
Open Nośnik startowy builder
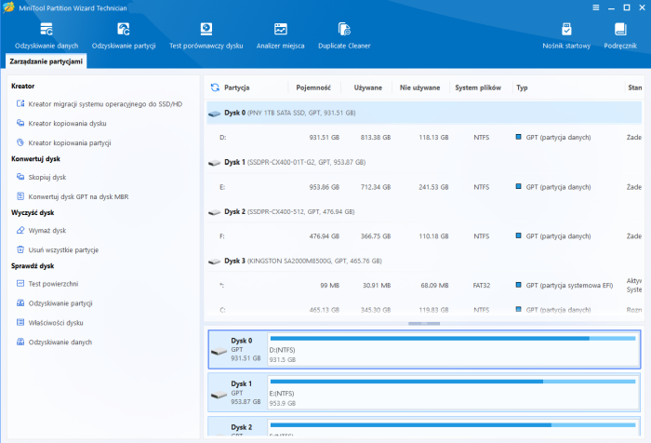(x=566, y=35)
